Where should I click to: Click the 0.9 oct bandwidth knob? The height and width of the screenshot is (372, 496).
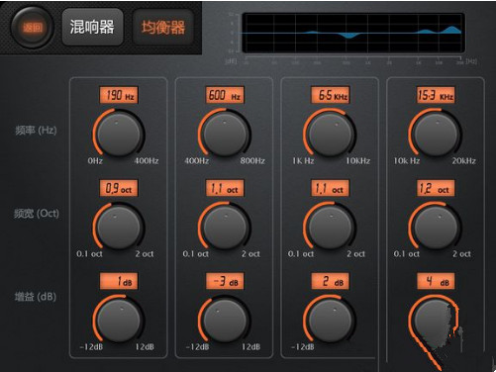[x=119, y=228]
